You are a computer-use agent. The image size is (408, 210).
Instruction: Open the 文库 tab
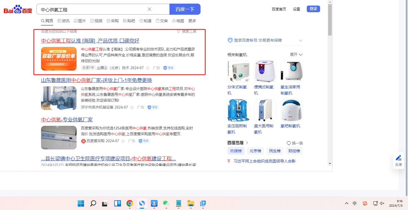(162, 21)
